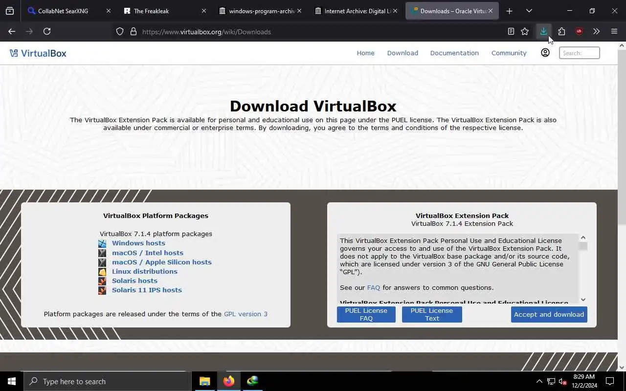Image resolution: width=626 pixels, height=391 pixels.
Task: Click the page scrollbar down arrow
Action: (x=622, y=367)
